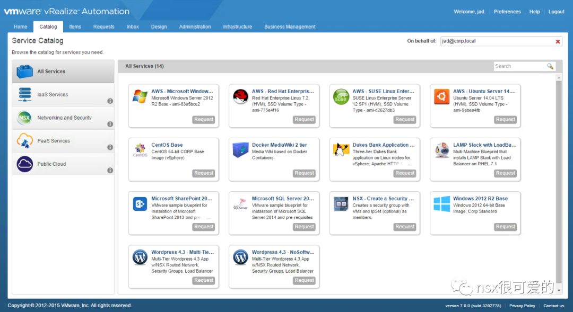
Task: Open Preferences link
Action: 507,12
